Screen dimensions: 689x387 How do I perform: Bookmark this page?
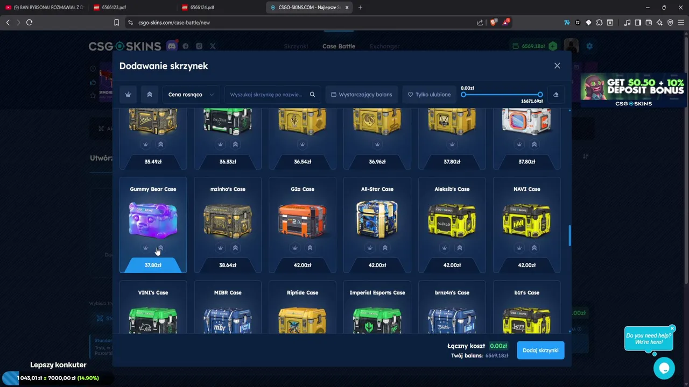point(116,23)
